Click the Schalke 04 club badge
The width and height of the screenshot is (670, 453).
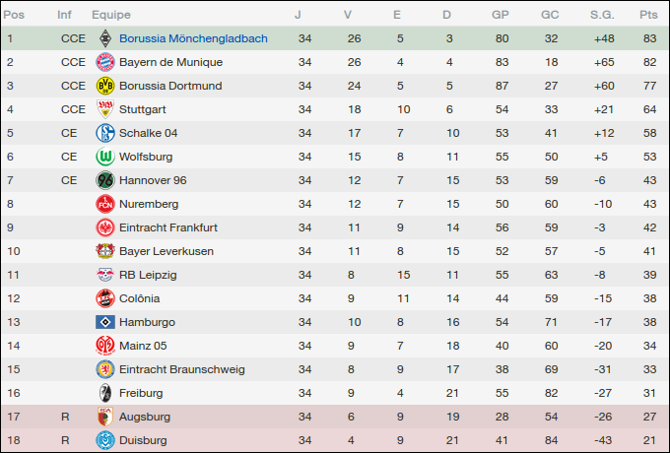pos(104,133)
